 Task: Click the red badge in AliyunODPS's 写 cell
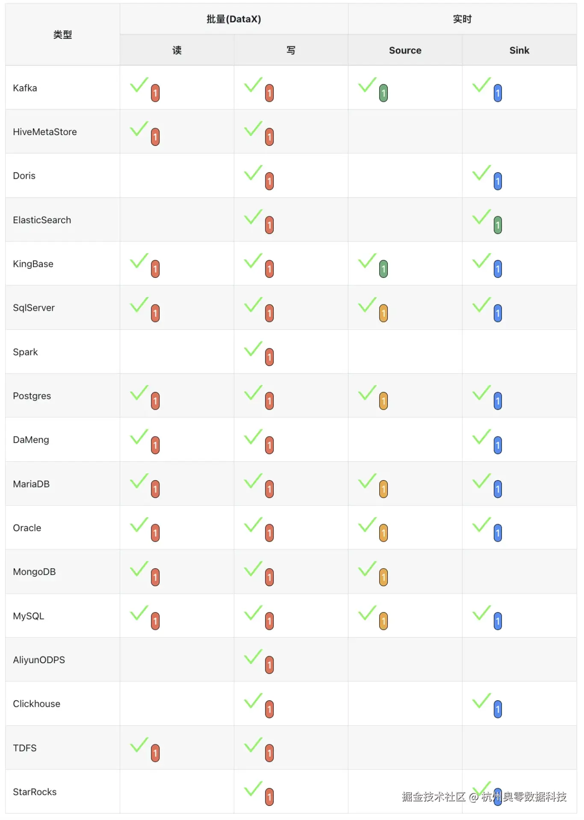point(269,665)
